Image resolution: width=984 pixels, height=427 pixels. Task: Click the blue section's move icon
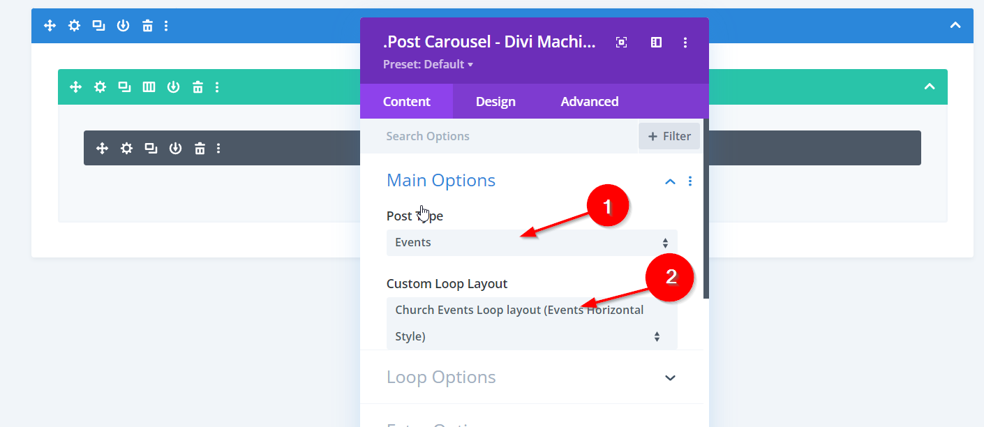pyautogui.click(x=50, y=26)
